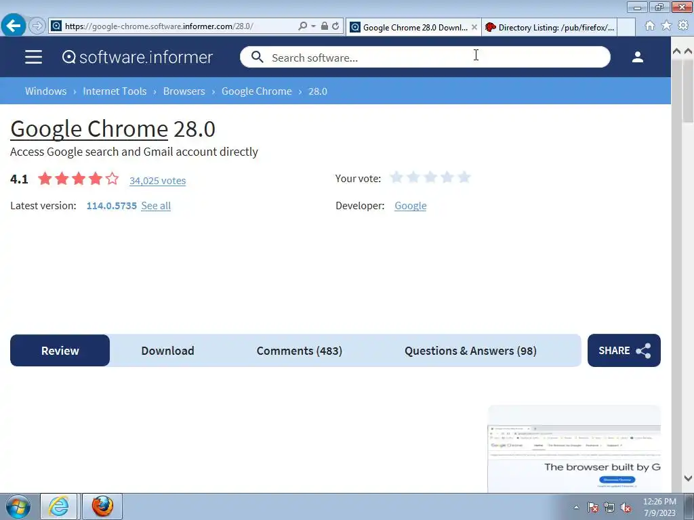Open the Google Chrome title heading link
Screen dimensions: 694x520
89,129
